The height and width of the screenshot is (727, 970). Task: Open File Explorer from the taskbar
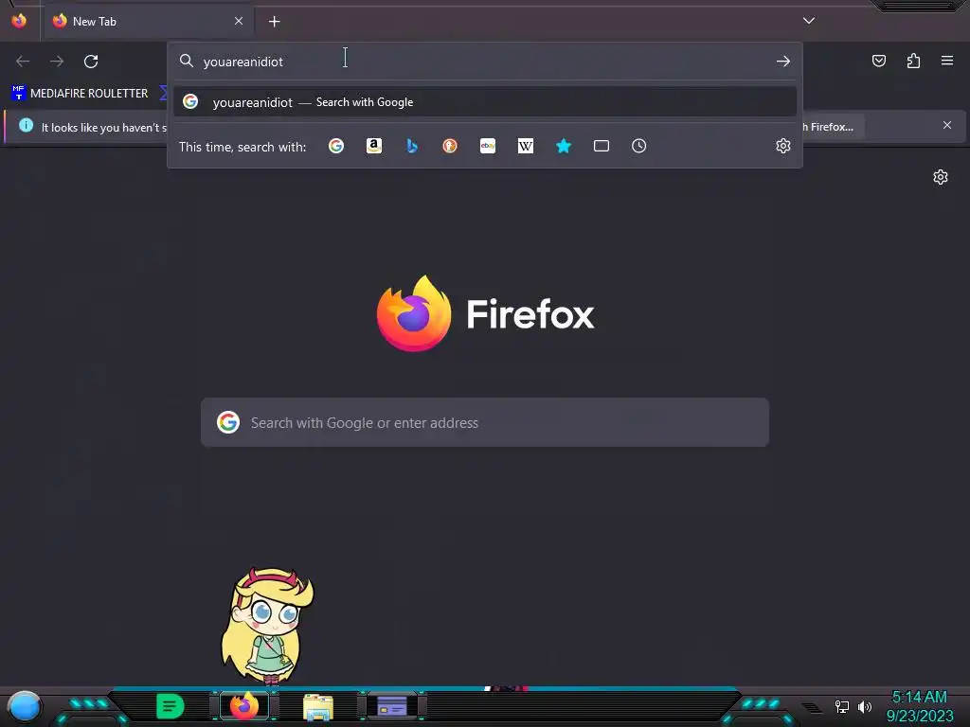tap(318, 707)
